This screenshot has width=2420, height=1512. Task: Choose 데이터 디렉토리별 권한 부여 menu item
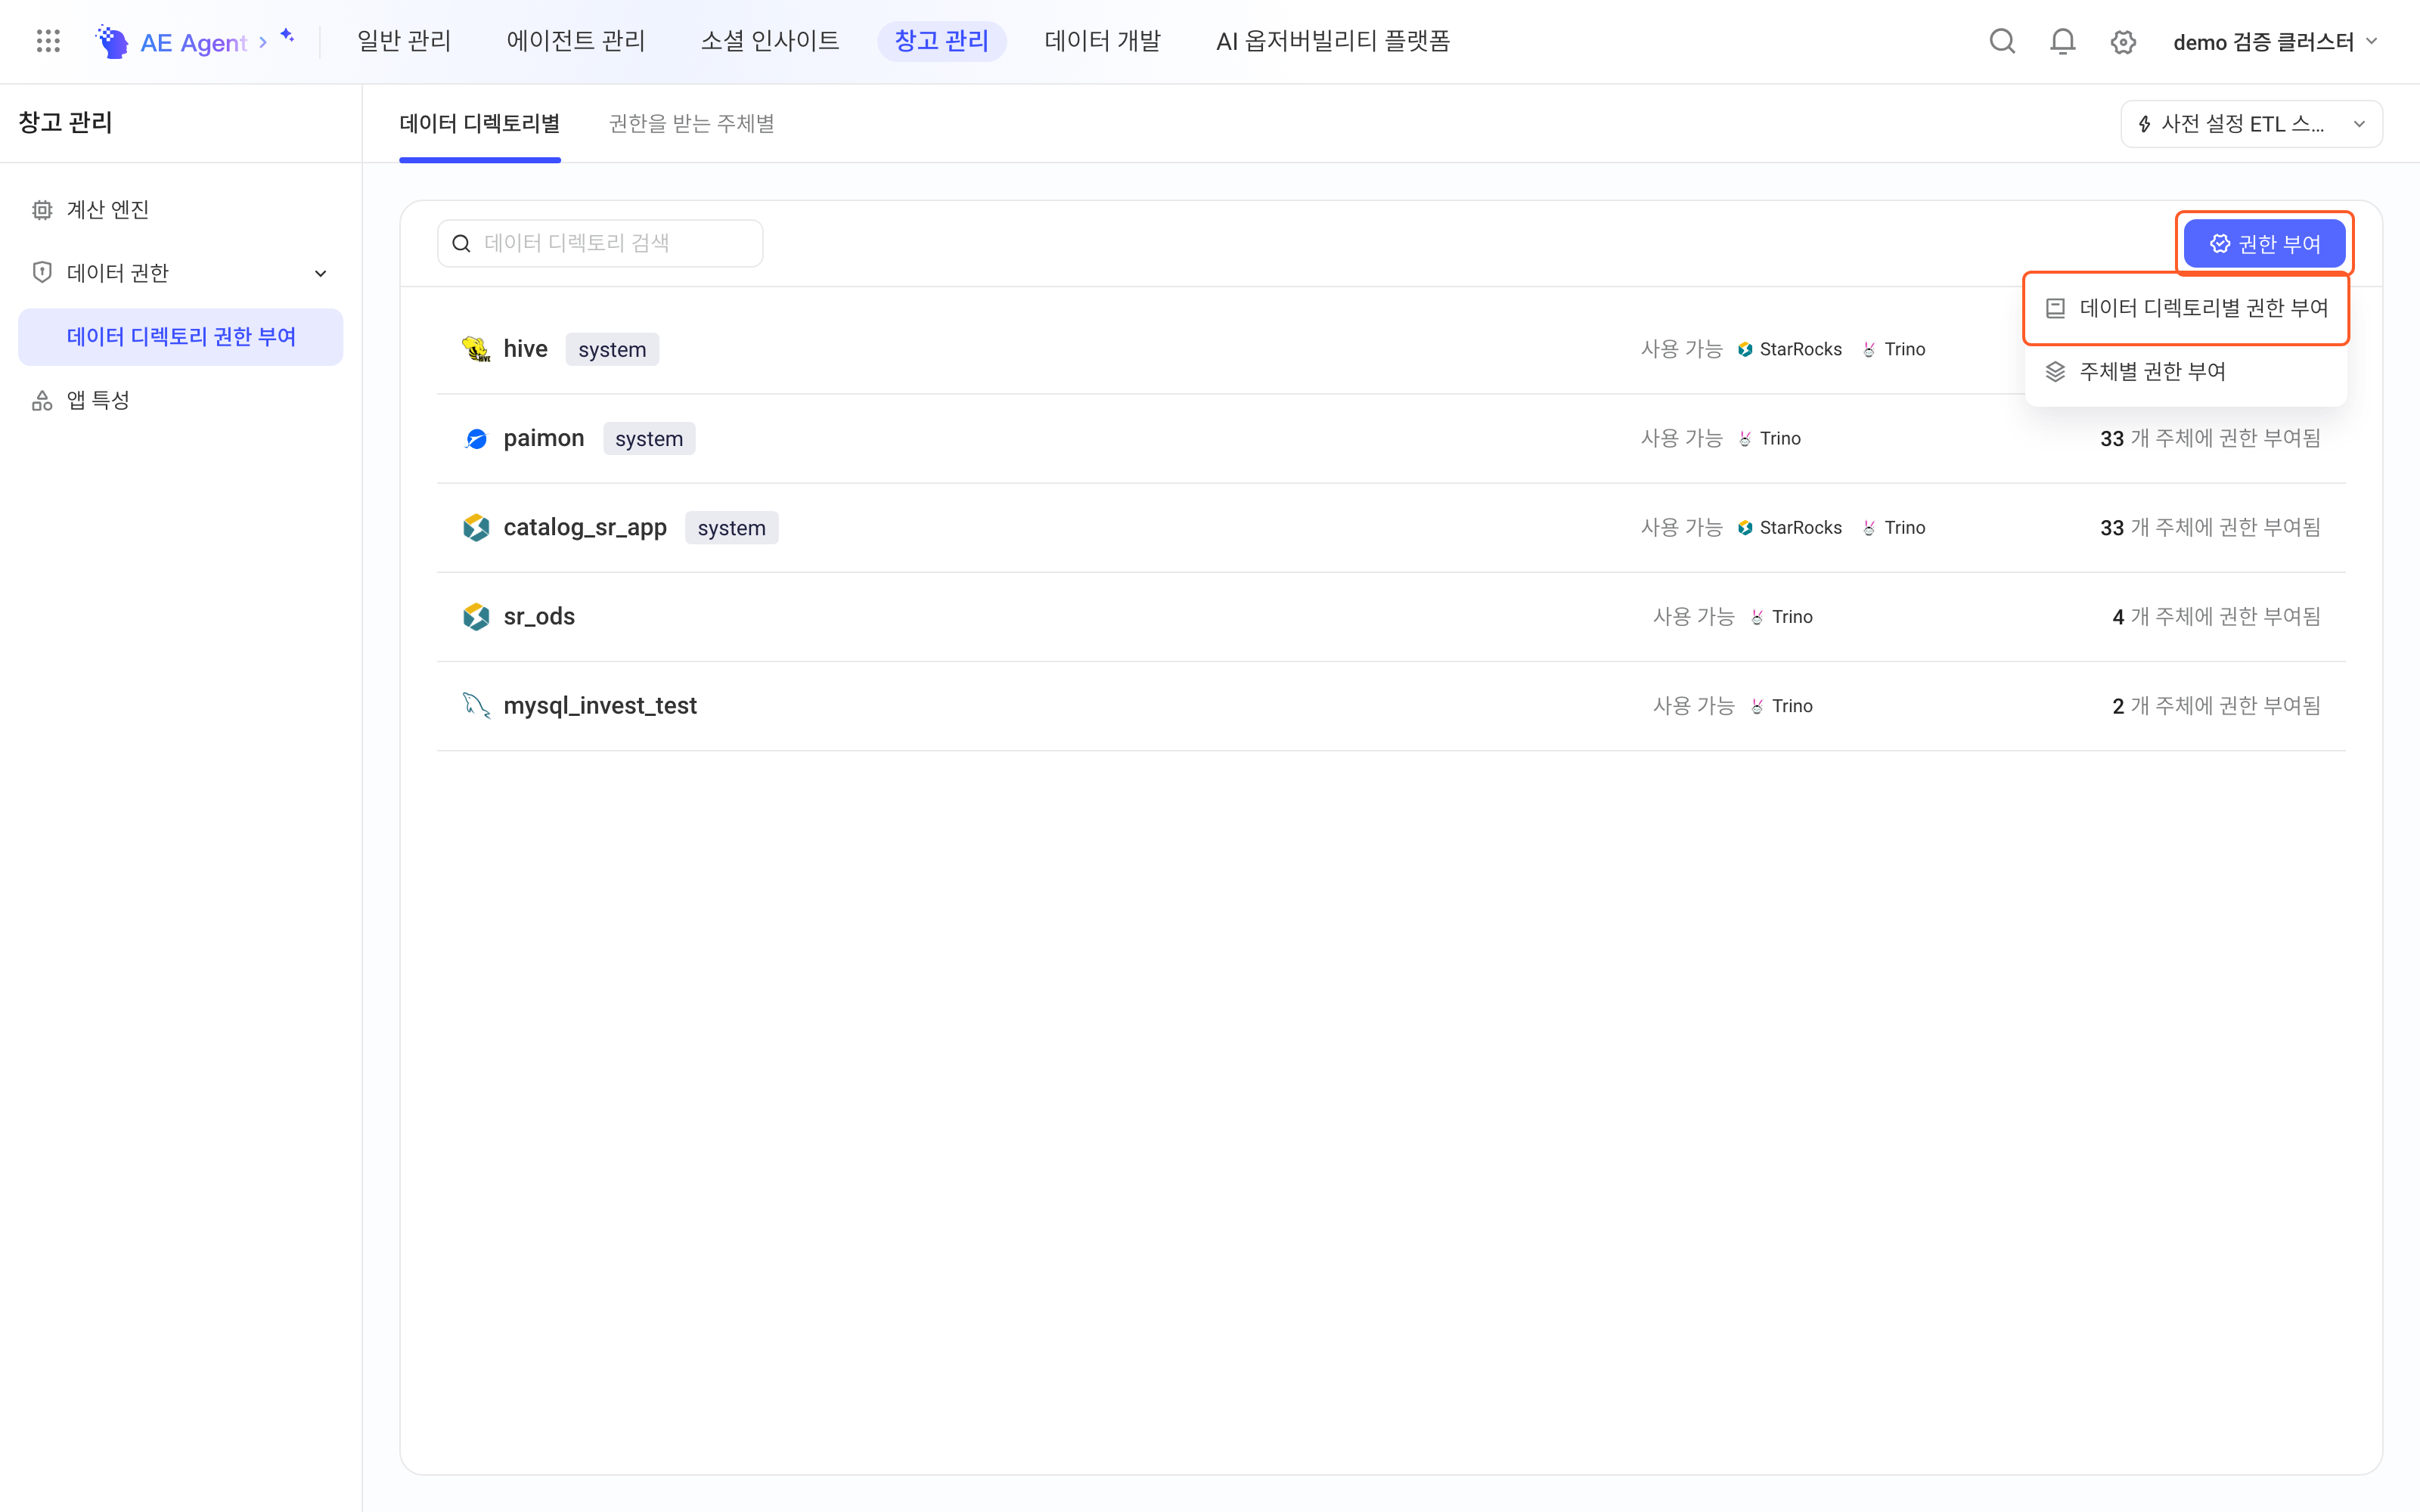[x=2186, y=308]
